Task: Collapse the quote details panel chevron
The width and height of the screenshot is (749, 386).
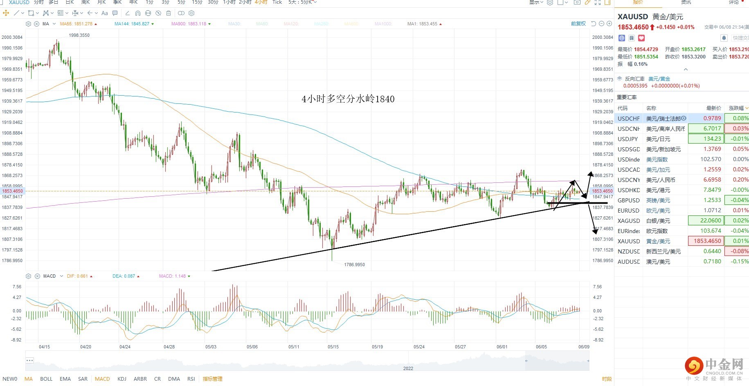Action: coord(686,70)
